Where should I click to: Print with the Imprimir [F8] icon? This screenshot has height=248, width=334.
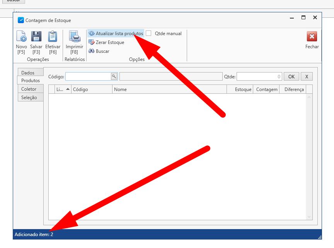pos(74,37)
